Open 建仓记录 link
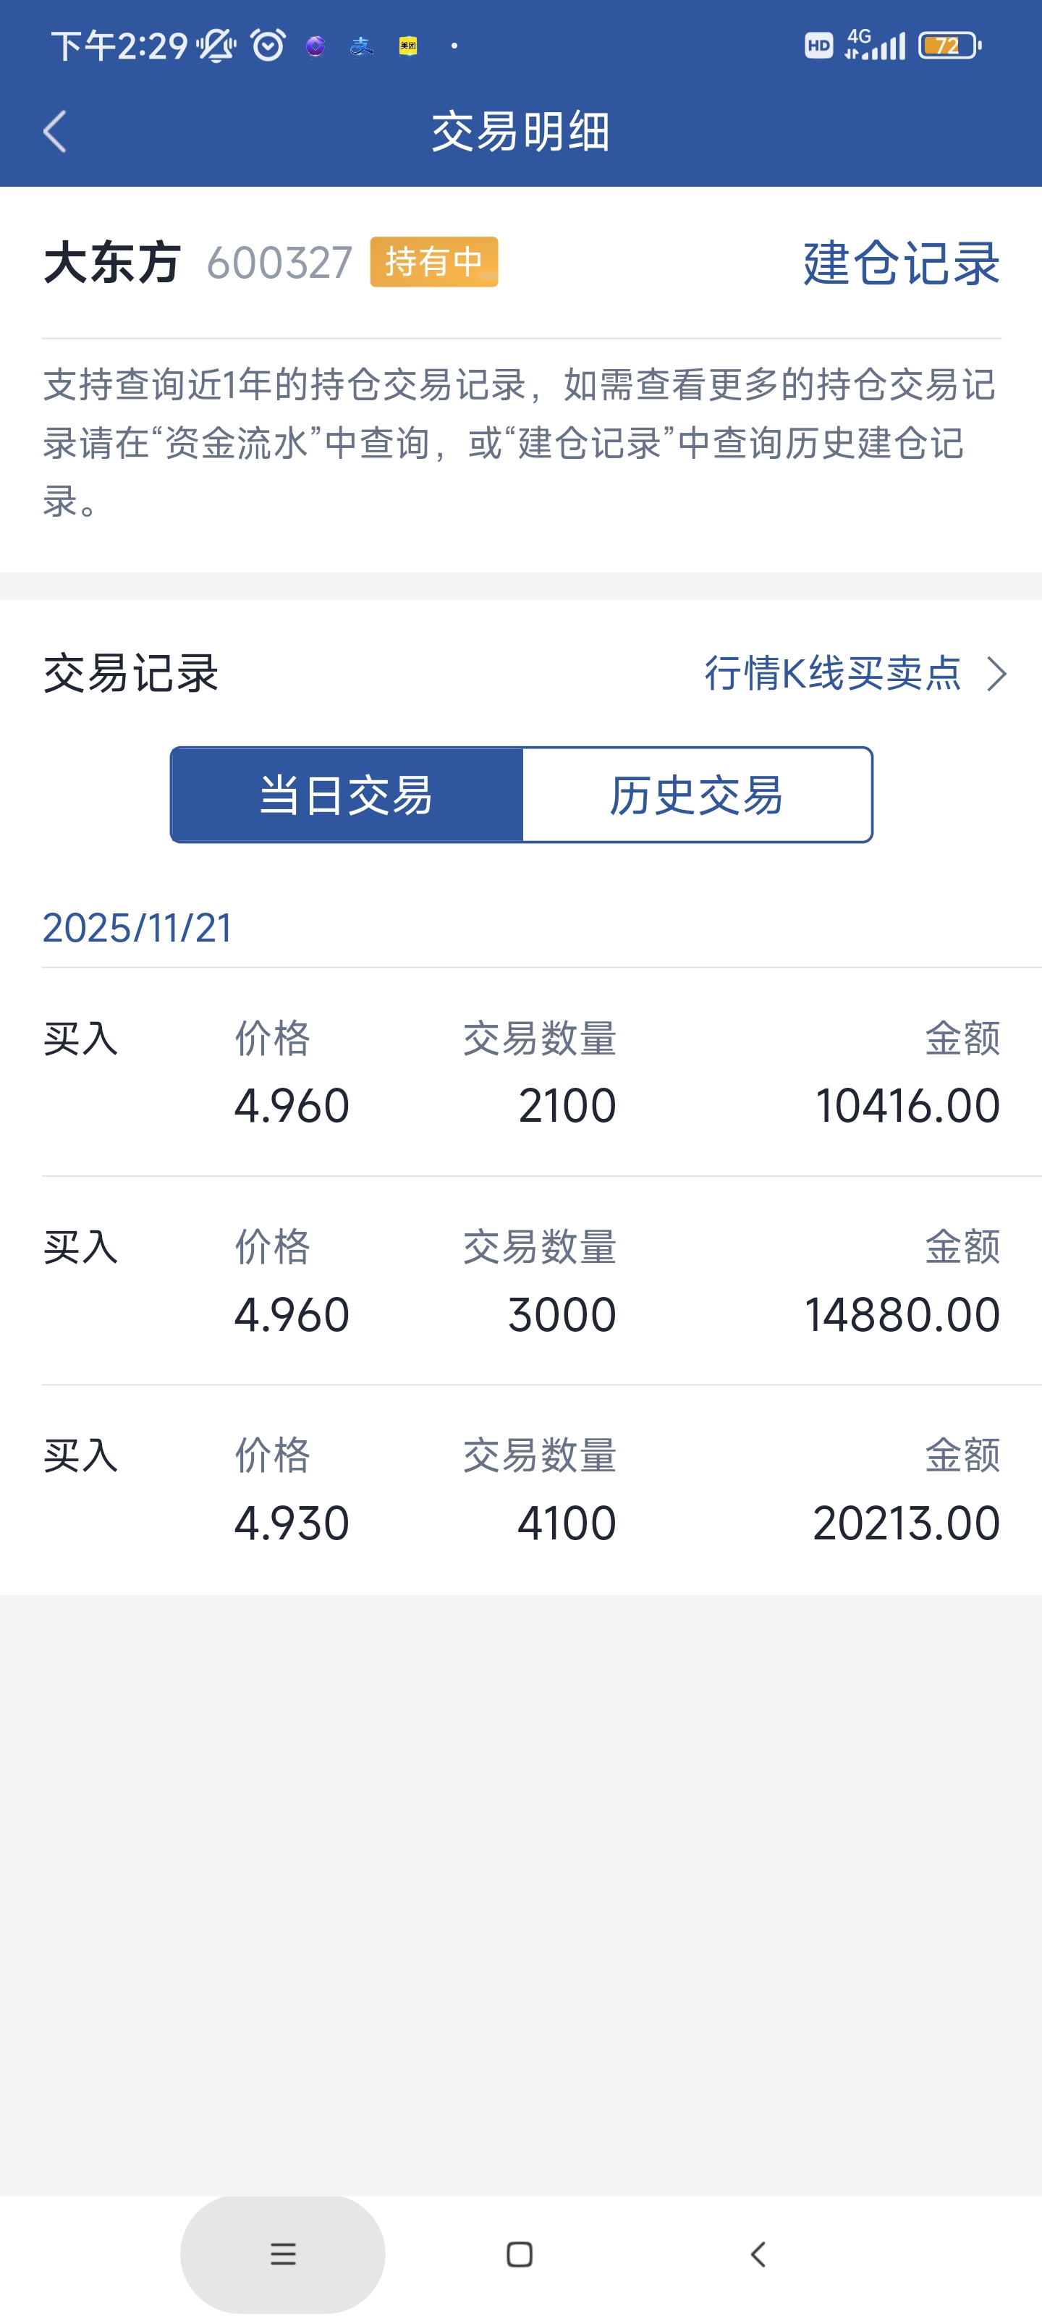 click(x=901, y=263)
